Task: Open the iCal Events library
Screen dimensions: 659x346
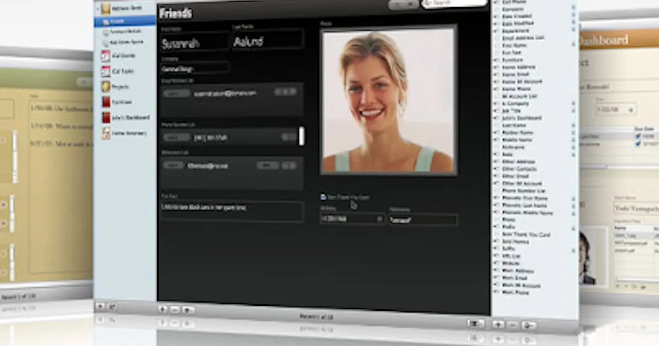Action: point(123,55)
